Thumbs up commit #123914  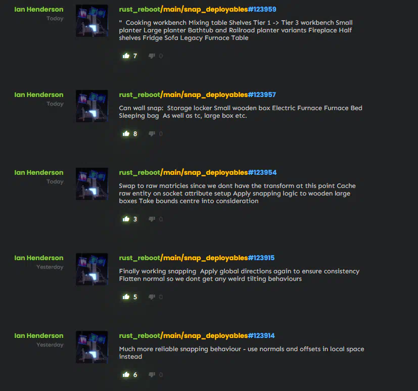(126, 374)
